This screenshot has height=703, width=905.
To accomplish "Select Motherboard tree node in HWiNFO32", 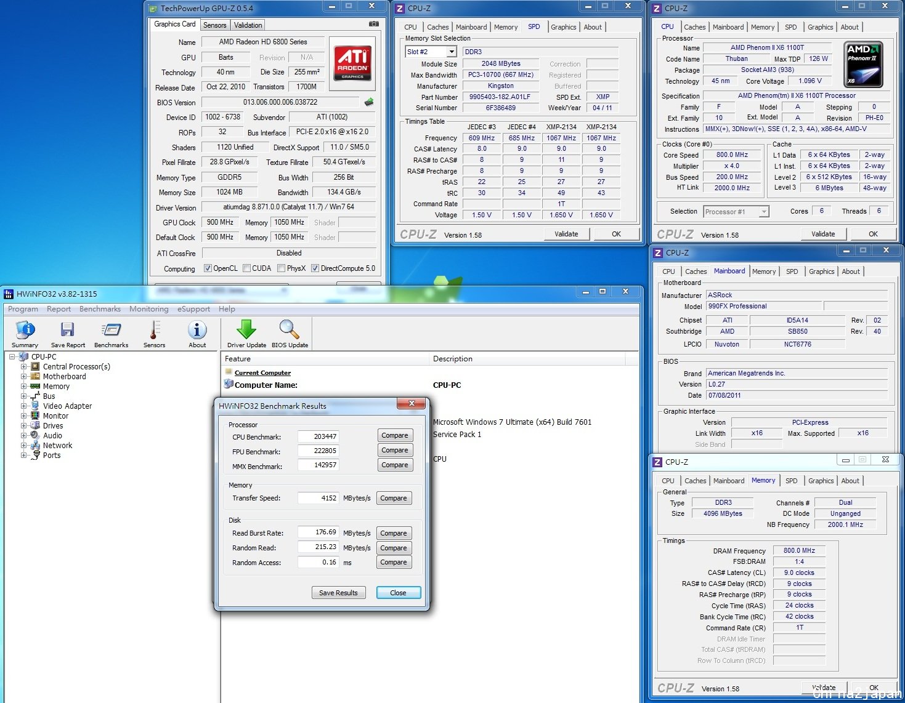I will (x=64, y=376).
